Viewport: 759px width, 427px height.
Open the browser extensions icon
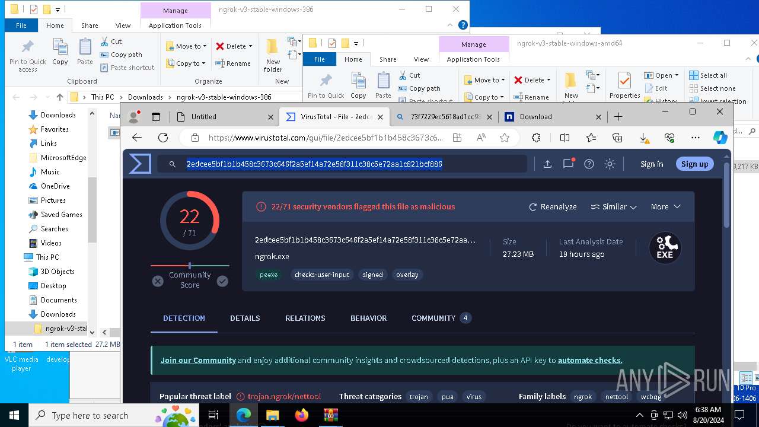coord(536,138)
